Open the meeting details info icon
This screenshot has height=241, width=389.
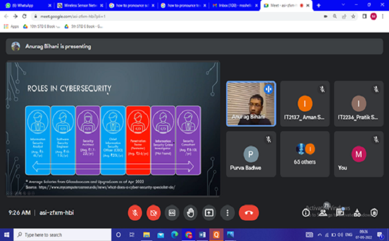coord(305,213)
